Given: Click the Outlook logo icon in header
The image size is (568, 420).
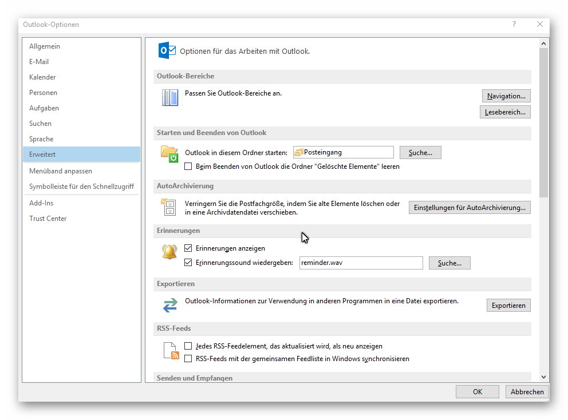Looking at the screenshot, I should pyautogui.click(x=167, y=50).
